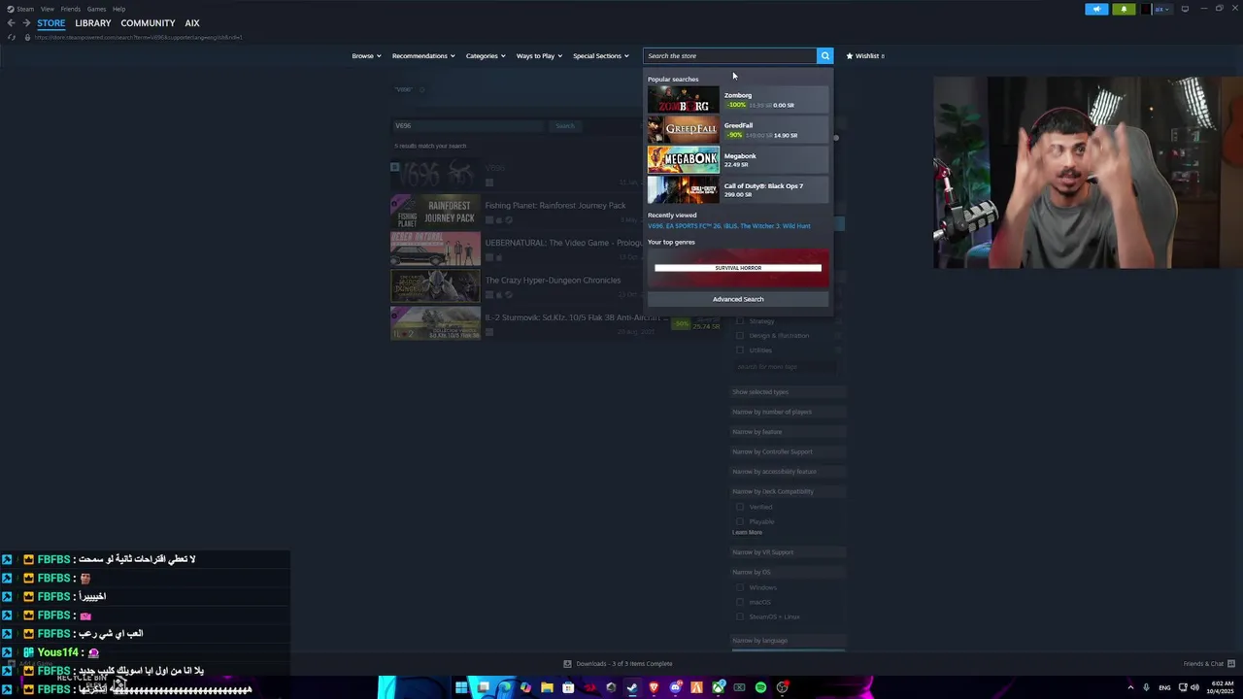The image size is (1243, 699).
Task: Open the green notifications bell
Action: pyautogui.click(x=1124, y=9)
